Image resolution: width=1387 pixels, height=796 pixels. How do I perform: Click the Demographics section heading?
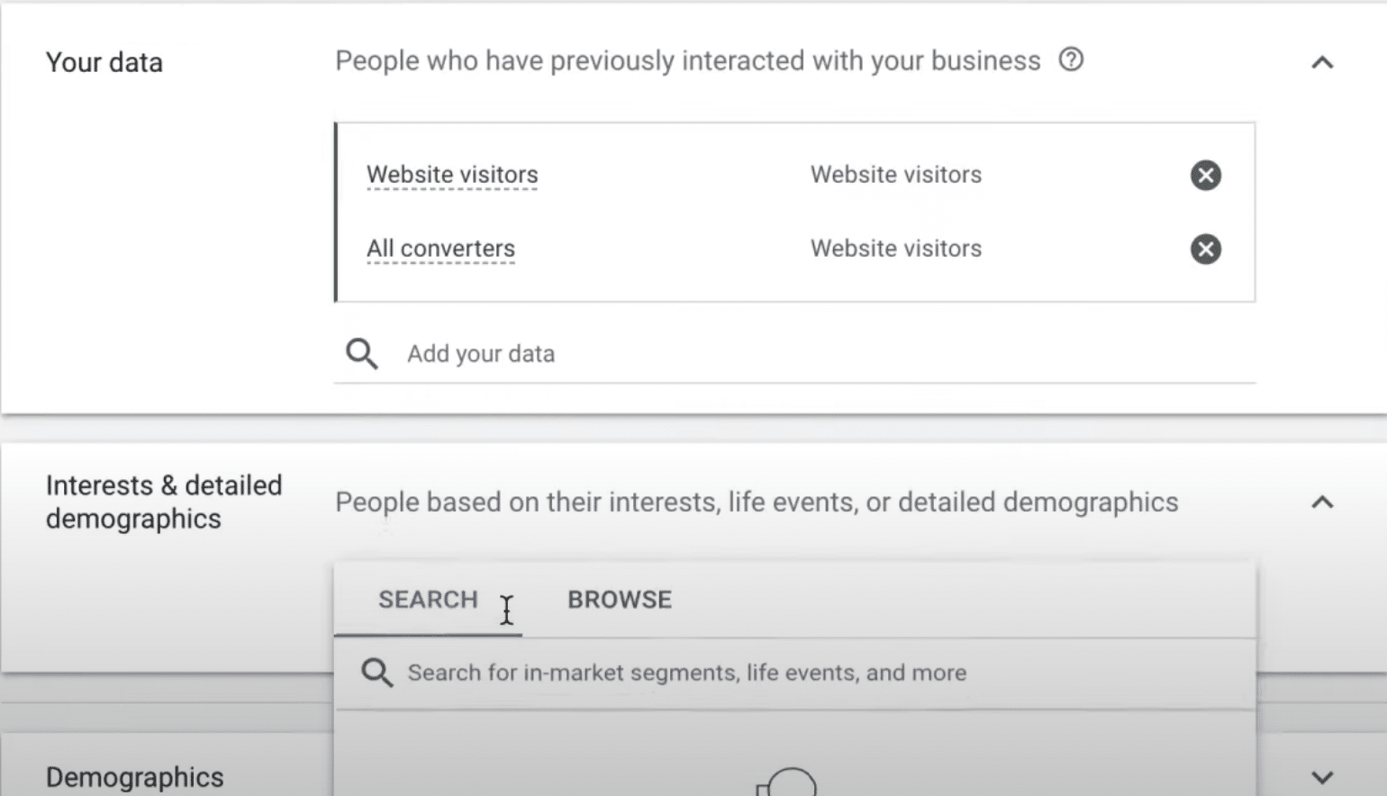tap(135, 777)
